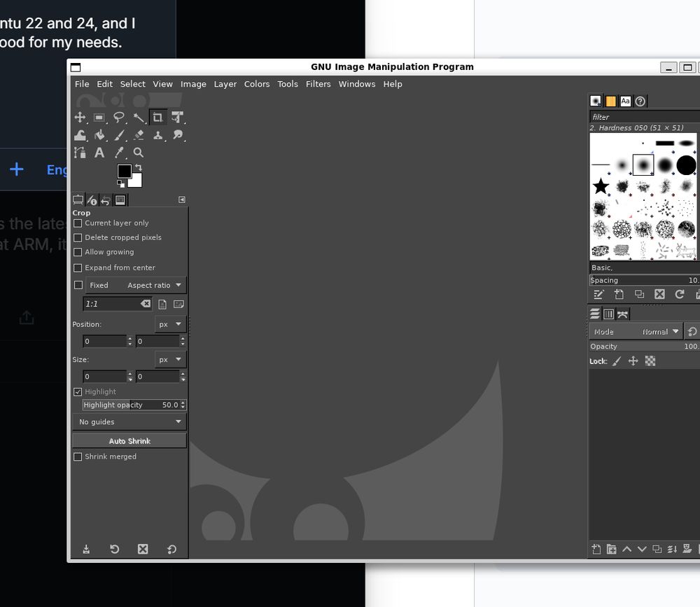This screenshot has width=700, height=607.
Task: Clear the 1:1 aspect ratio entry
Action: 146,304
